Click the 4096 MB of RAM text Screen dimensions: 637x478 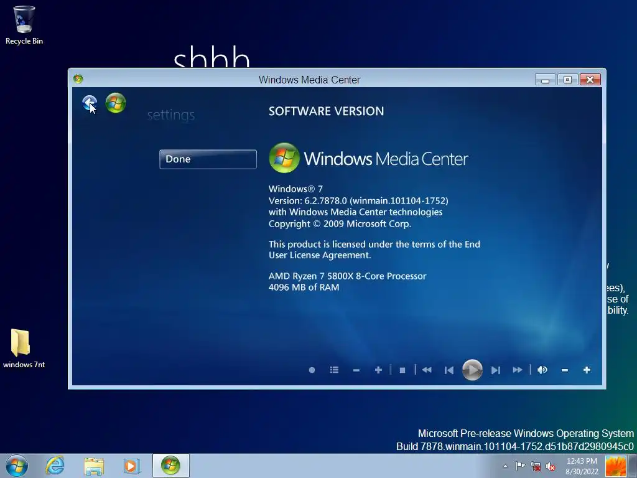pos(304,288)
